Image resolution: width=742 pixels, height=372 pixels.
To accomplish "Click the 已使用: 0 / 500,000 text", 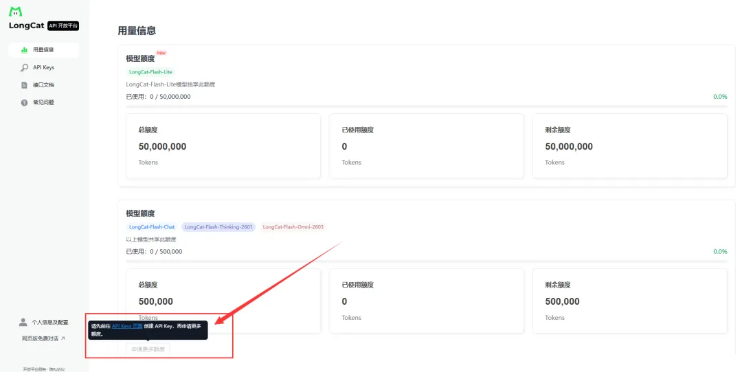I will tap(155, 251).
